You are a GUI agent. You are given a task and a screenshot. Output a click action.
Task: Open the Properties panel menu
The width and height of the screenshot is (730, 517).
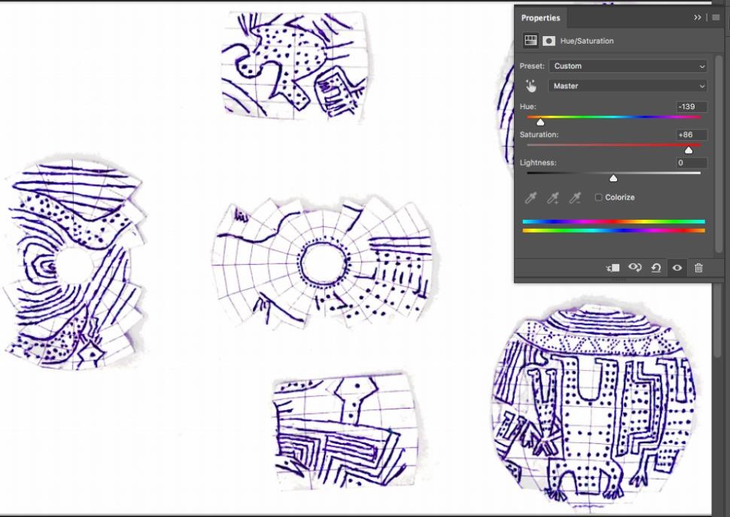click(716, 17)
